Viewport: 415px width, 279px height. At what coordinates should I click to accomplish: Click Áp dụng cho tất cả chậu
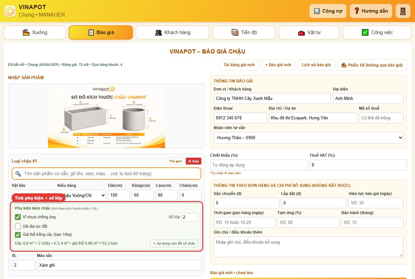pyautogui.click(x=174, y=243)
